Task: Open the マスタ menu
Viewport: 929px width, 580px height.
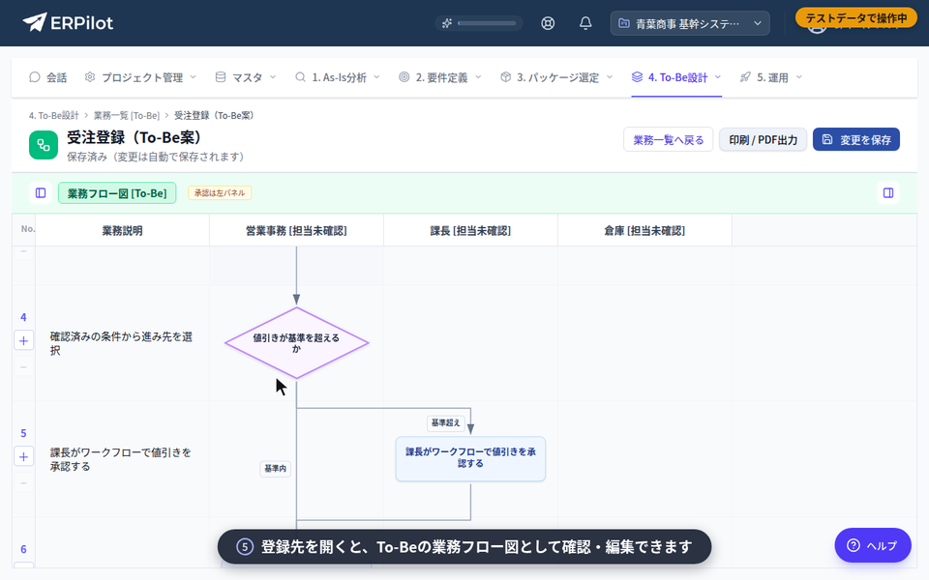Action: tap(246, 77)
